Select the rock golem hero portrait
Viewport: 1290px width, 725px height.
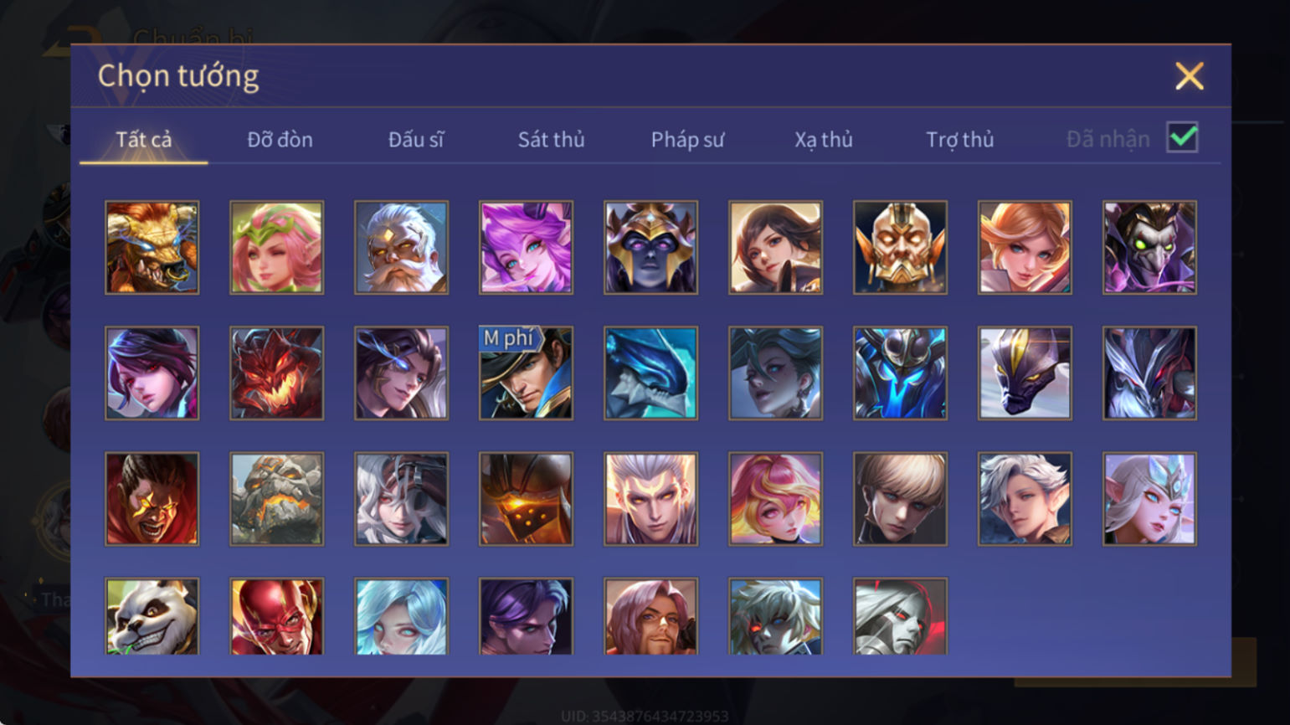[x=276, y=499]
